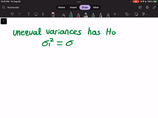
Task: Open the Share menu icon
Action: click(140, 7)
